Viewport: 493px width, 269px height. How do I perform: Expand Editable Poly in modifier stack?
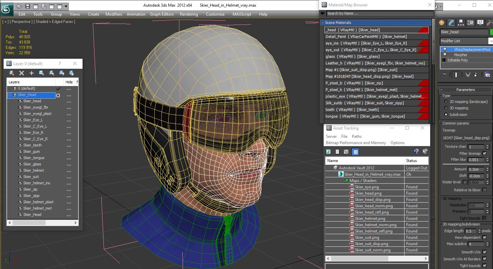pyautogui.click(x=444, y=60)
